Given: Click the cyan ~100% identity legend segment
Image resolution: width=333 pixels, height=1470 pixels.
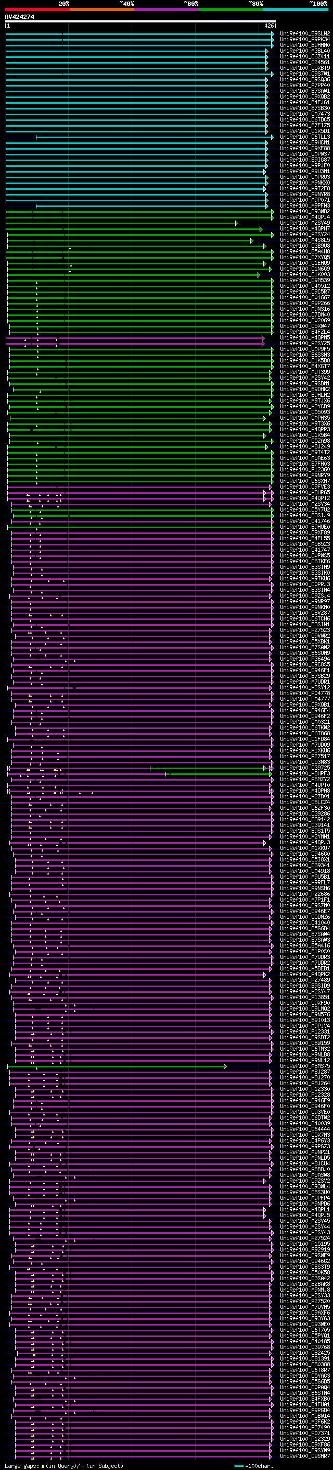Looking at the screenshot, I should pyautogui.click(x=296, y=9).
